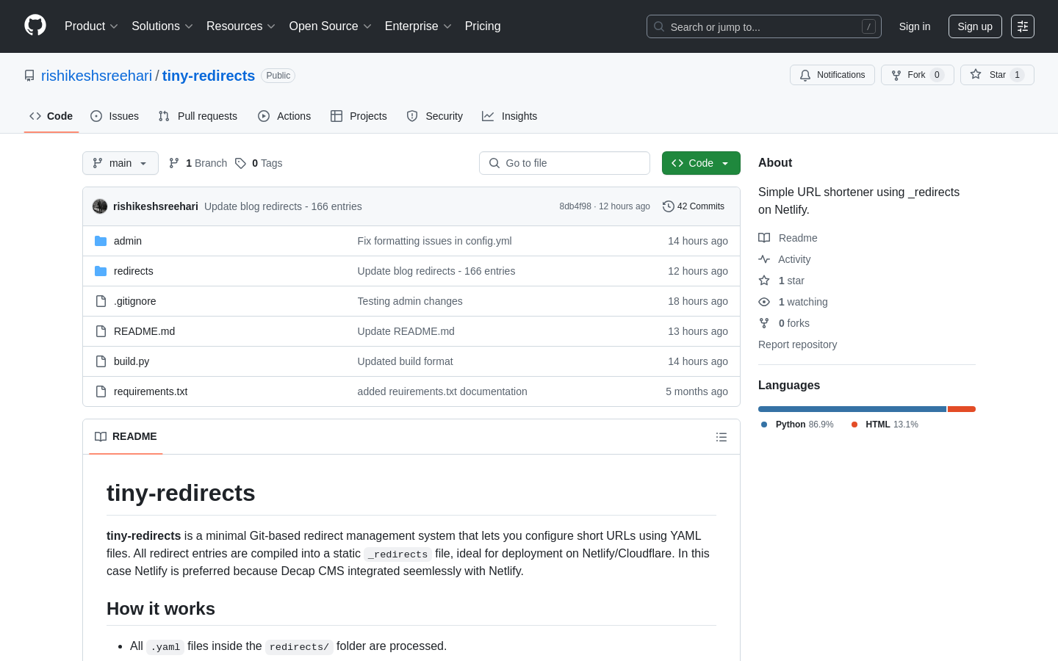1058x661 pixels.
Task: Click the HTML language bar segment
Action: point(962,409)
